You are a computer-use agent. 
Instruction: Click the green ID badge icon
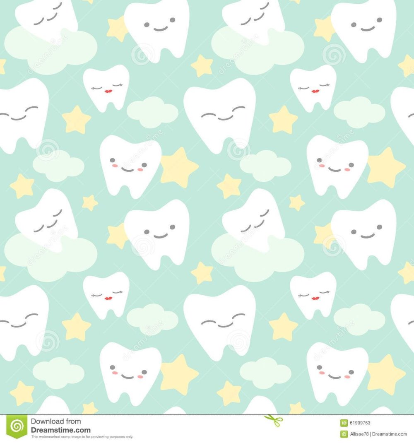[344, 423]
